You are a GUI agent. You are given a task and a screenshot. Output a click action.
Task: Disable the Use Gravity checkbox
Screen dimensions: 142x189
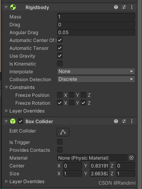point(60,56)
